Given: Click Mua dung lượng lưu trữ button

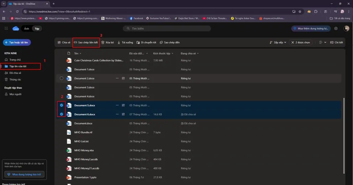Looking at the screenshot, I should tap(24, 175).
